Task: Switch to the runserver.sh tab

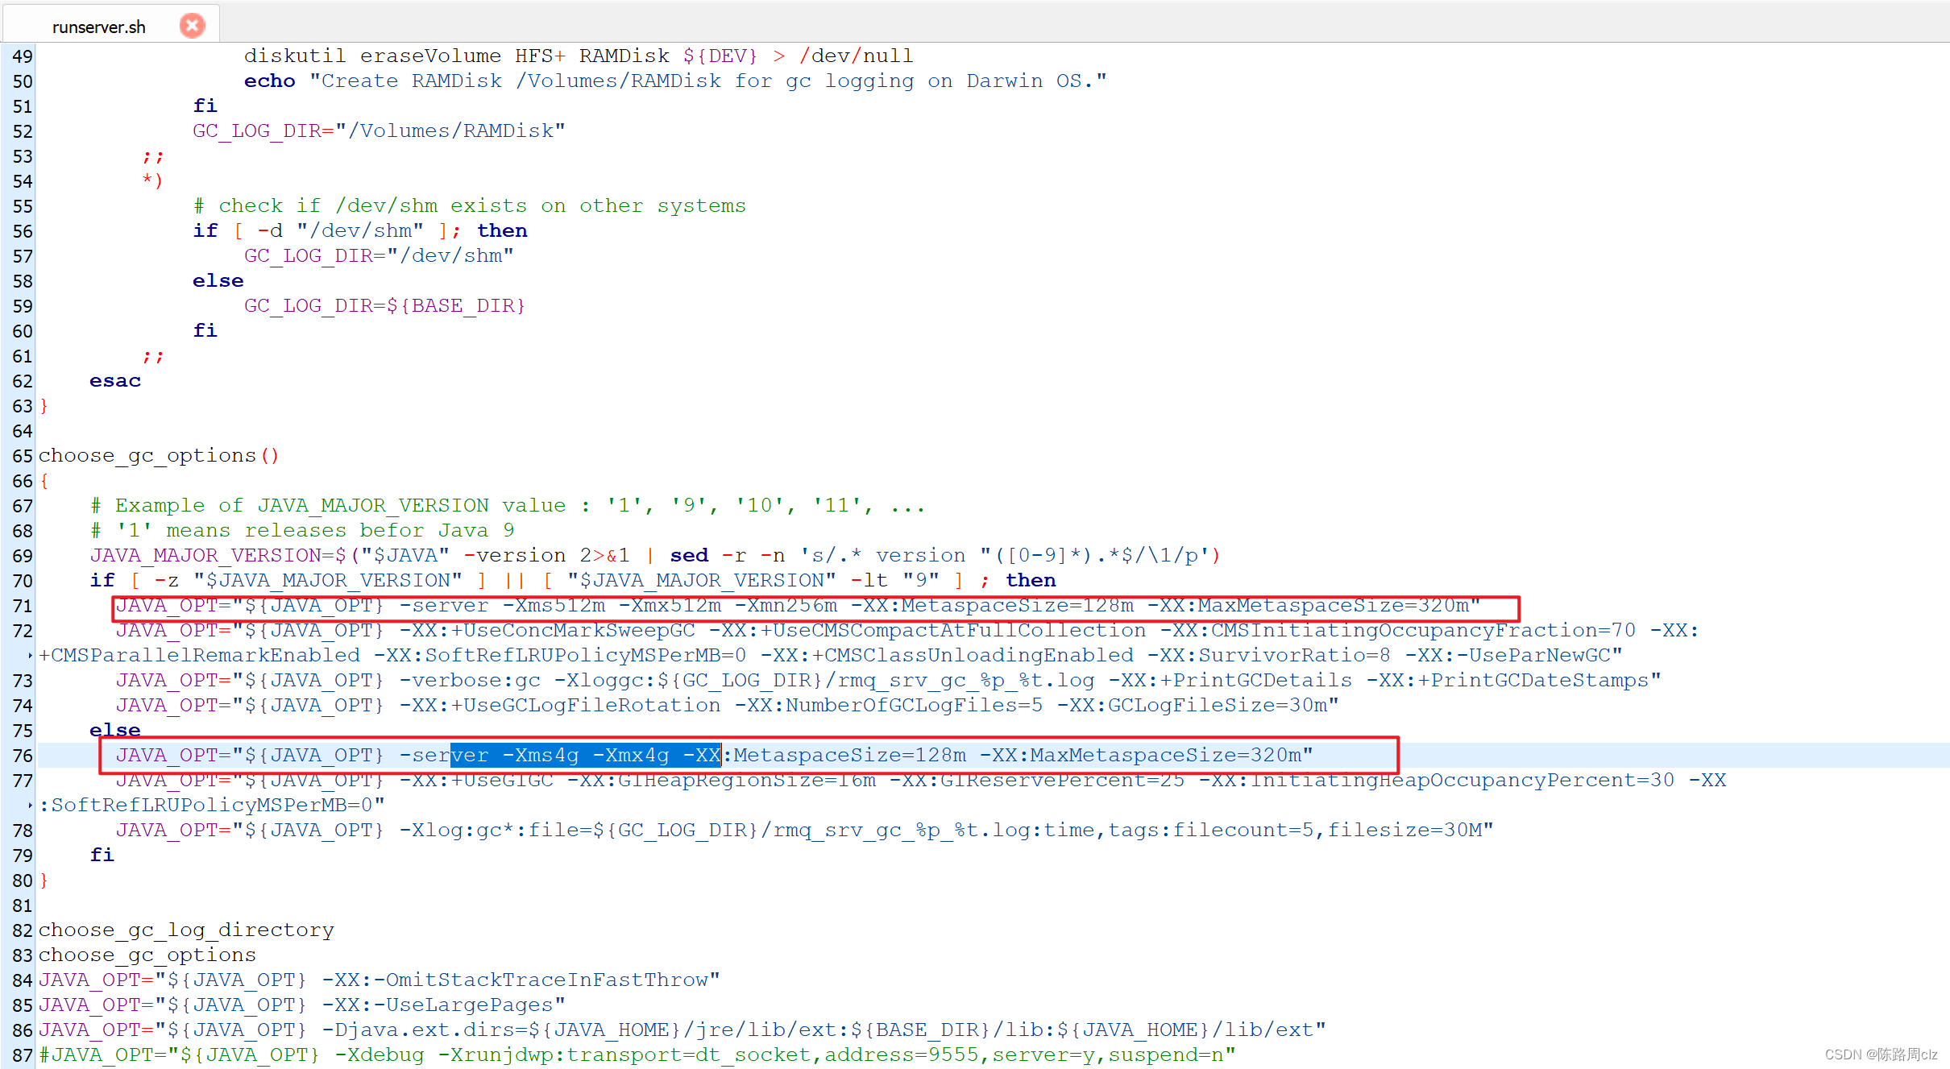Action: pyautogui.click(x=98, y=27)
